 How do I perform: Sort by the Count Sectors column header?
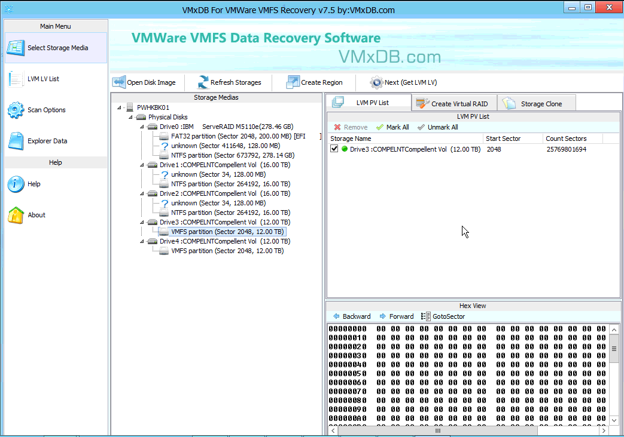click(x=573, y=139)
